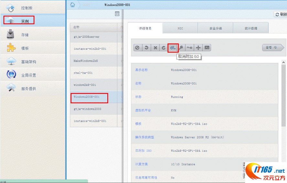
Task: Click the panel expand toggle icon
Action: pyautogui.click(x=117, y=14)
